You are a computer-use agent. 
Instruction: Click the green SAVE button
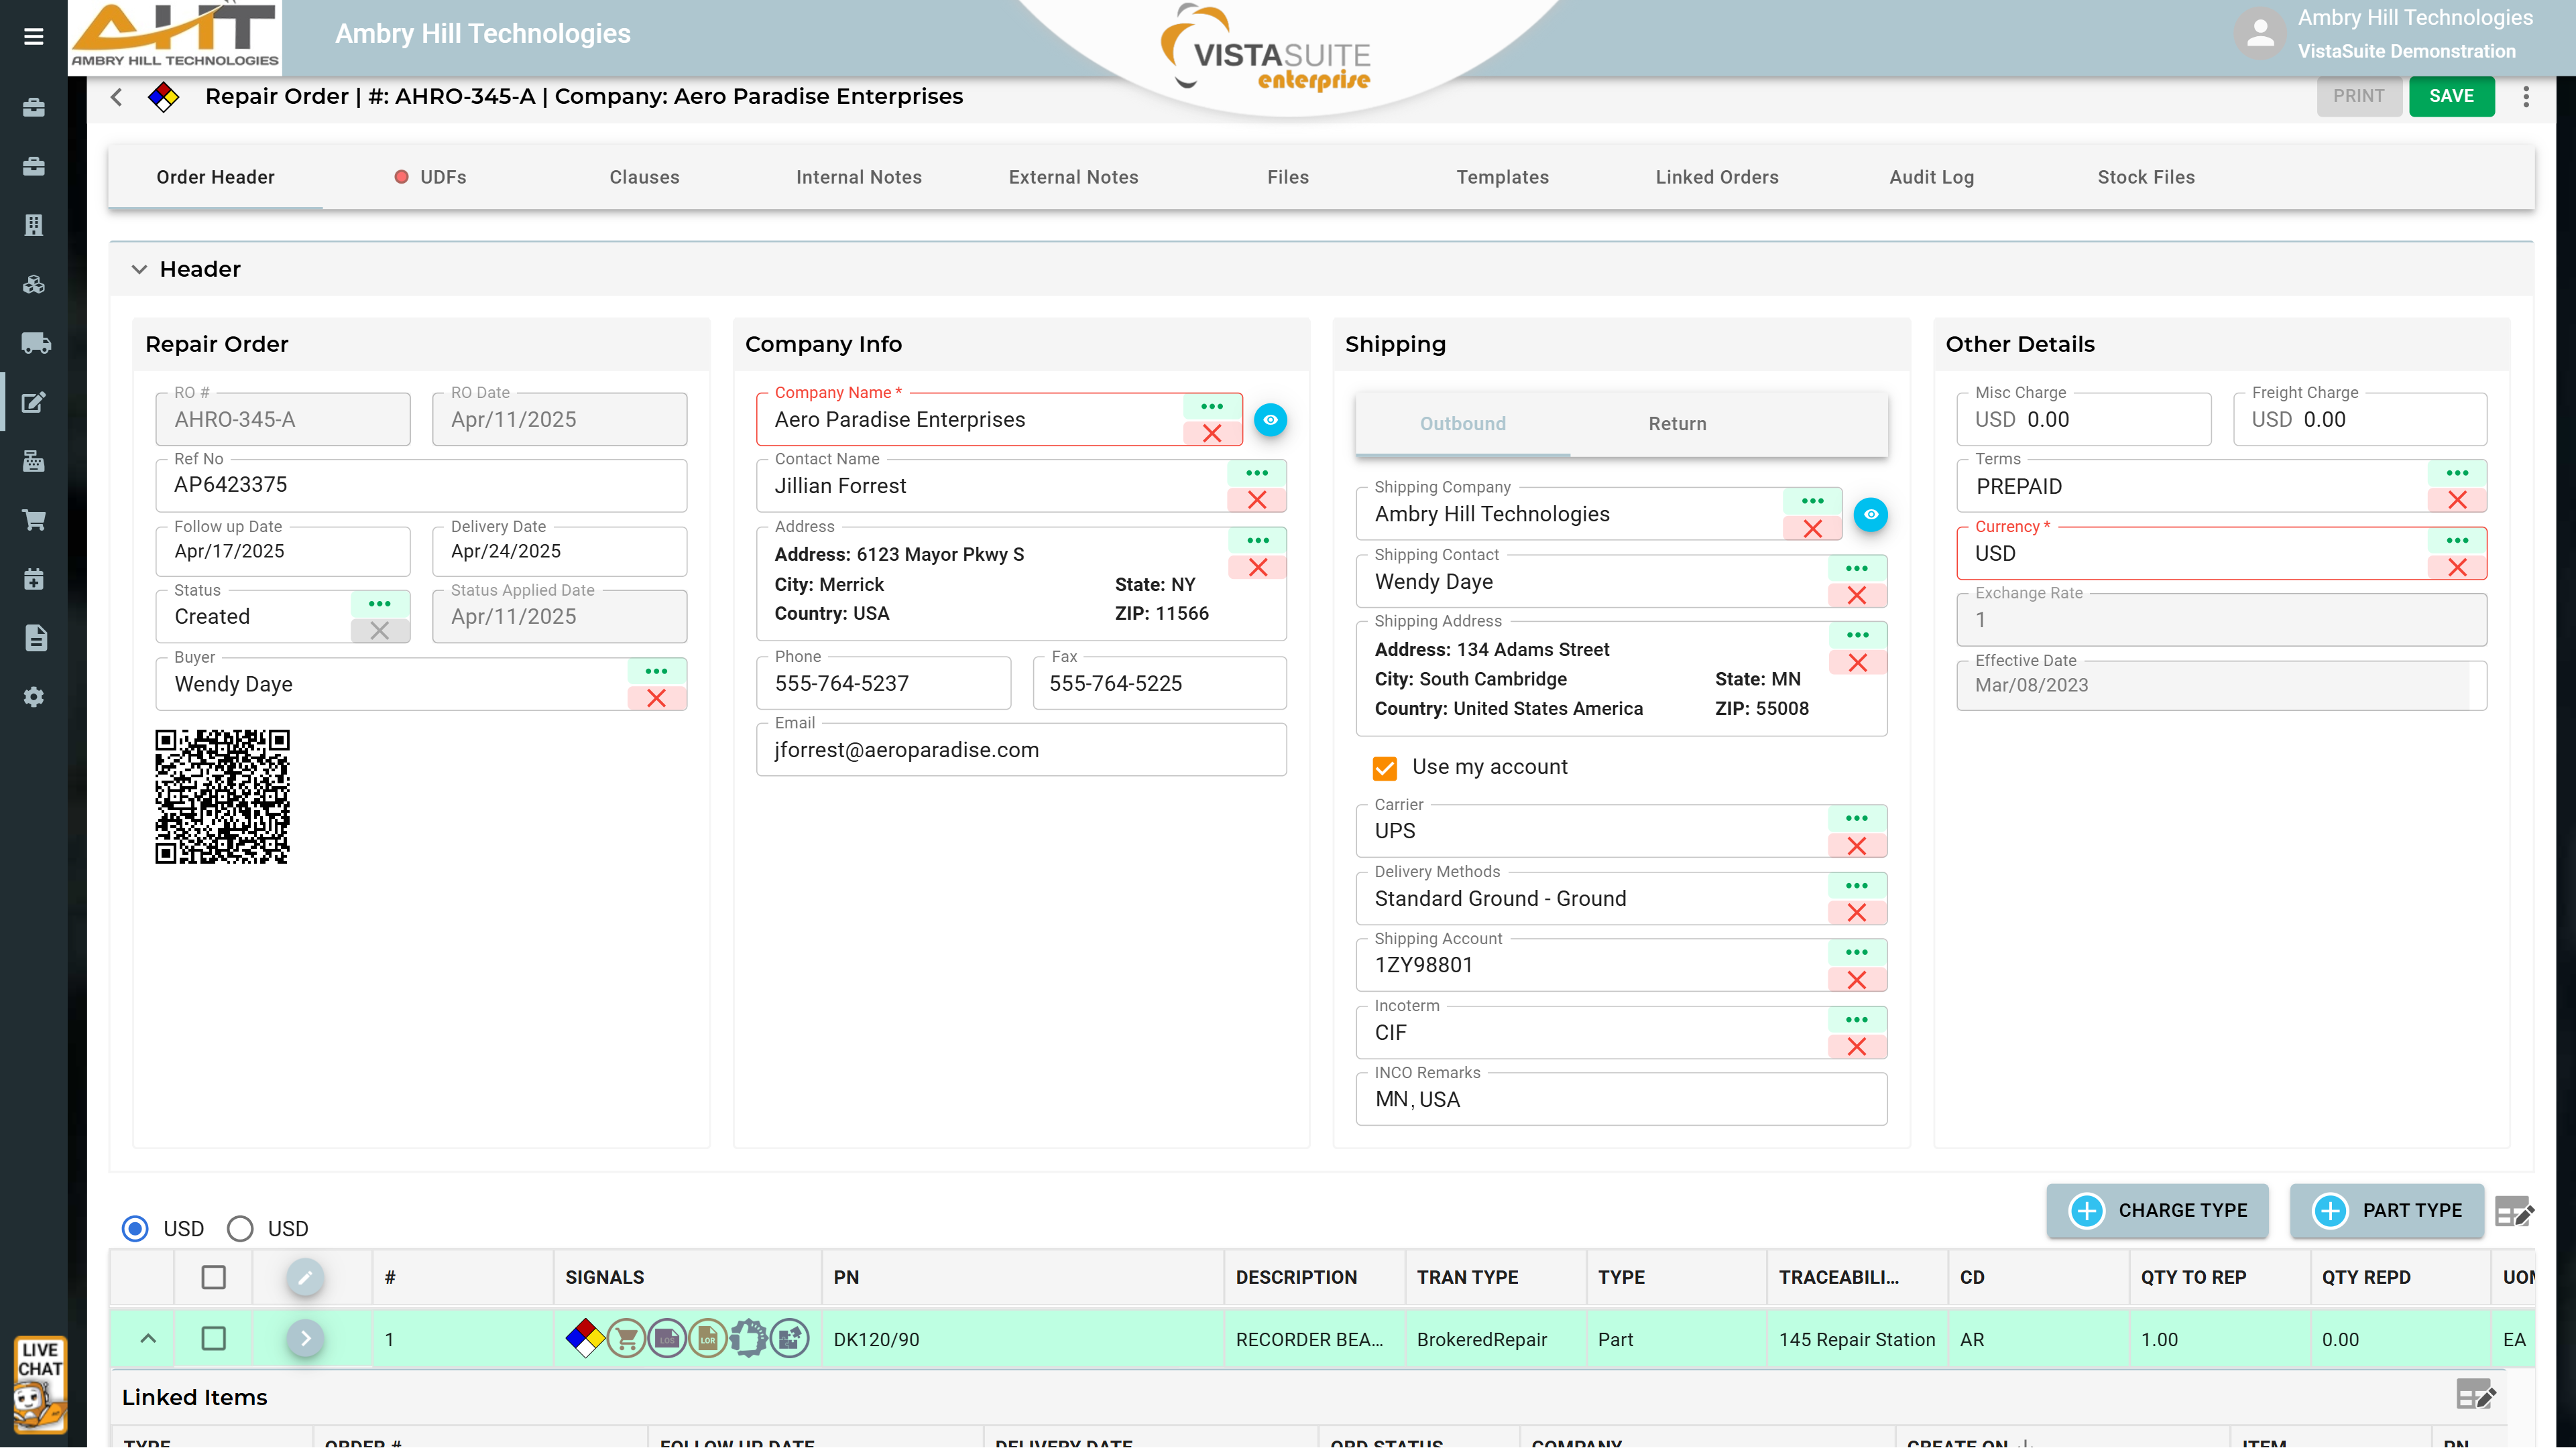(2451, 96)
